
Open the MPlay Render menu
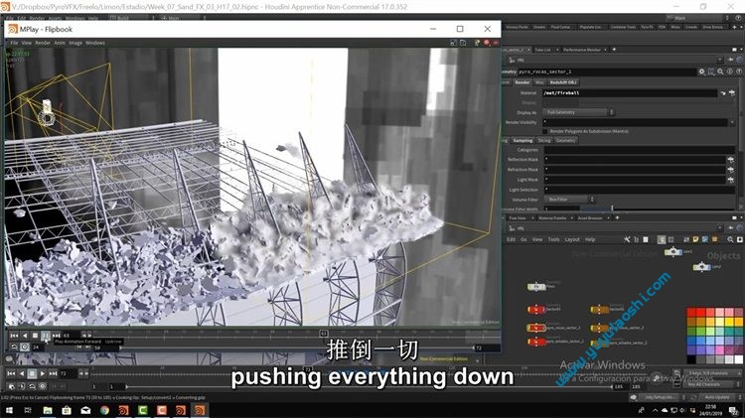tap(43, 43)
